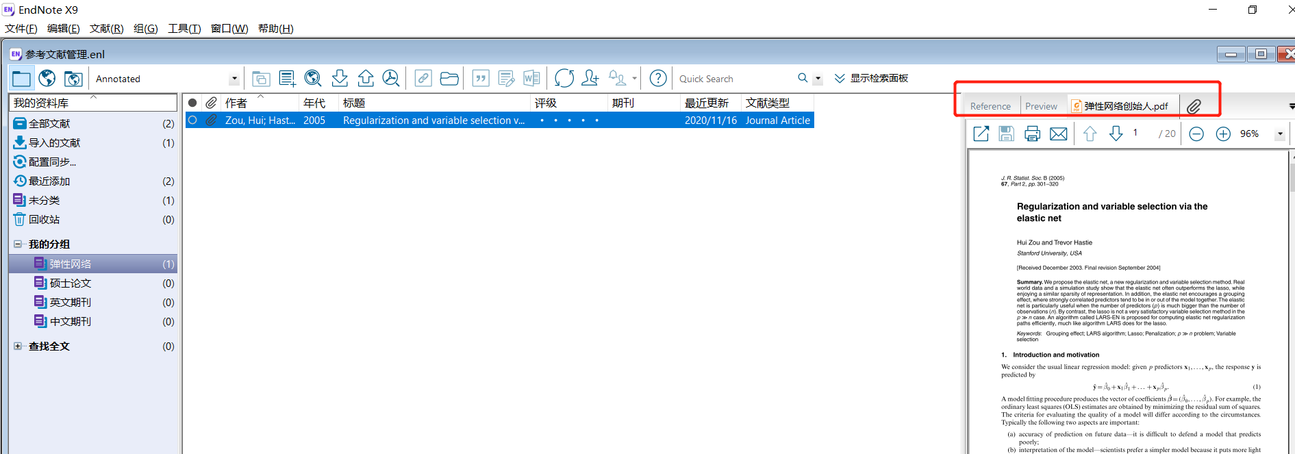Sort by 最近更新 column header
This screenshot has height=454, width=1295.
tap(711, 103)
